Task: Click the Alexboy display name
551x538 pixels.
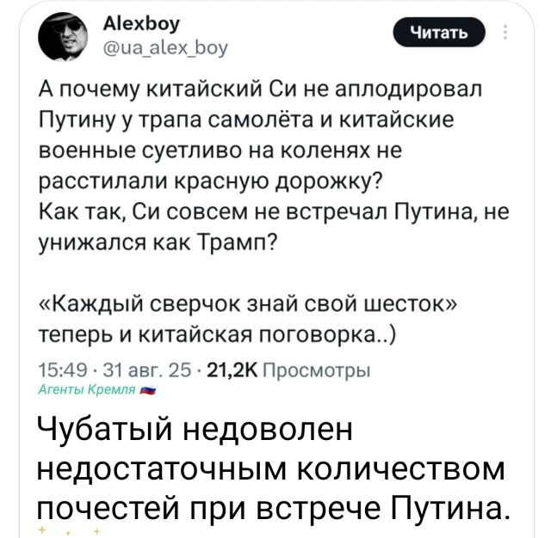Action: point(141,24)
